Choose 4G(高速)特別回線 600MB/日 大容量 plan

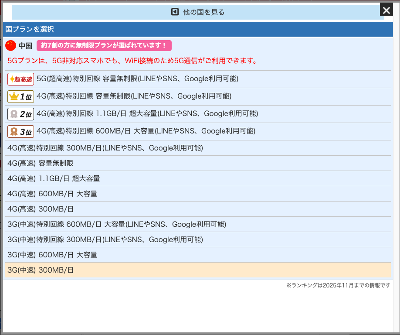pos(146,131)
